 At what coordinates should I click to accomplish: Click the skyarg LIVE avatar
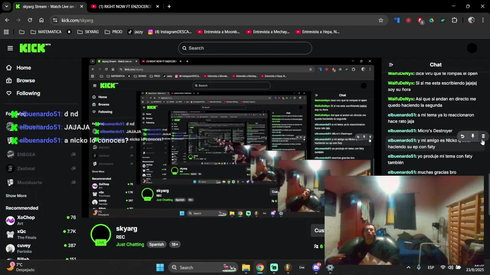(101, 235)
